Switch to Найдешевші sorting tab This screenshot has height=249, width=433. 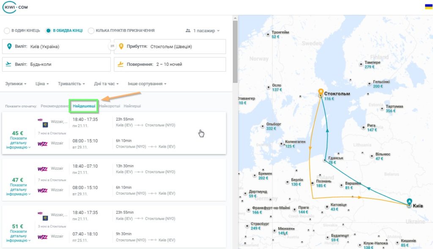(84, 106)
